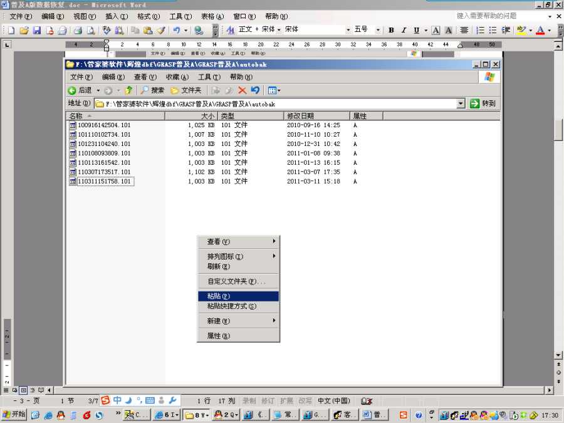Image resolution: width=564 pixels, height=423 pixels.
Task: Click the Undo icon in Explorer toolbar
Action: (255, 90)
